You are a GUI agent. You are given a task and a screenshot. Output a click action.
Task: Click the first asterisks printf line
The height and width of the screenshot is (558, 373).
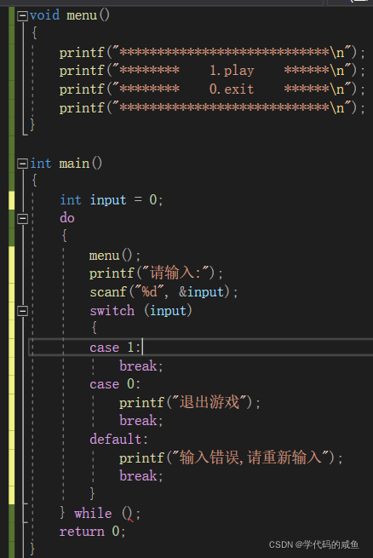(x=212, y=53)
